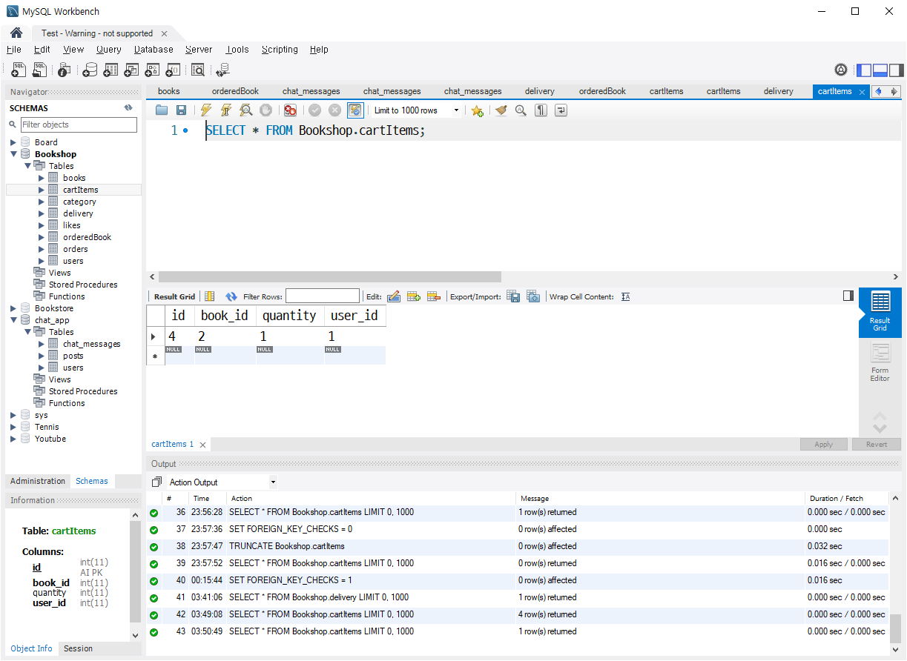This screenshot has height=661, width=907.
Task: Open the Query menu
Action: (108, 50)
